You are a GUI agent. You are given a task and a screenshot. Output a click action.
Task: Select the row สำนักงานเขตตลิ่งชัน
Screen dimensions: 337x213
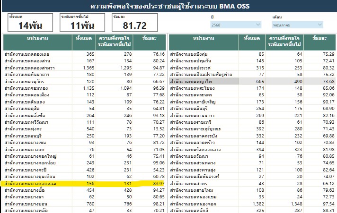coord(84,115)
